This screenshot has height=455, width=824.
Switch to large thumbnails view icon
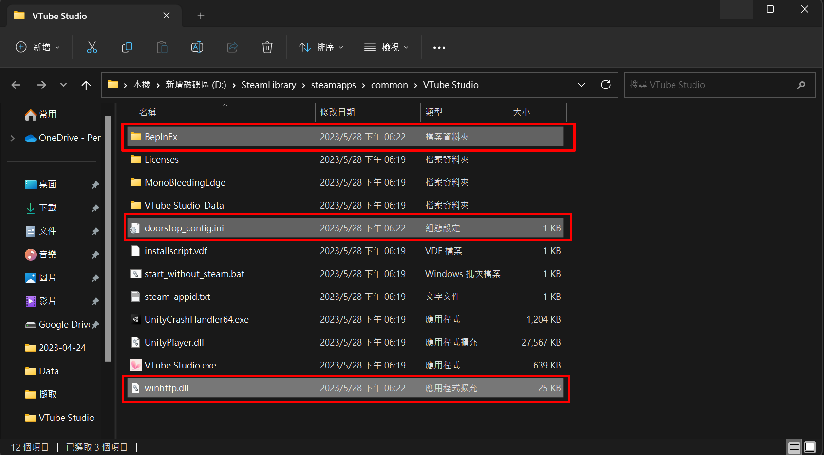(810, 447)
